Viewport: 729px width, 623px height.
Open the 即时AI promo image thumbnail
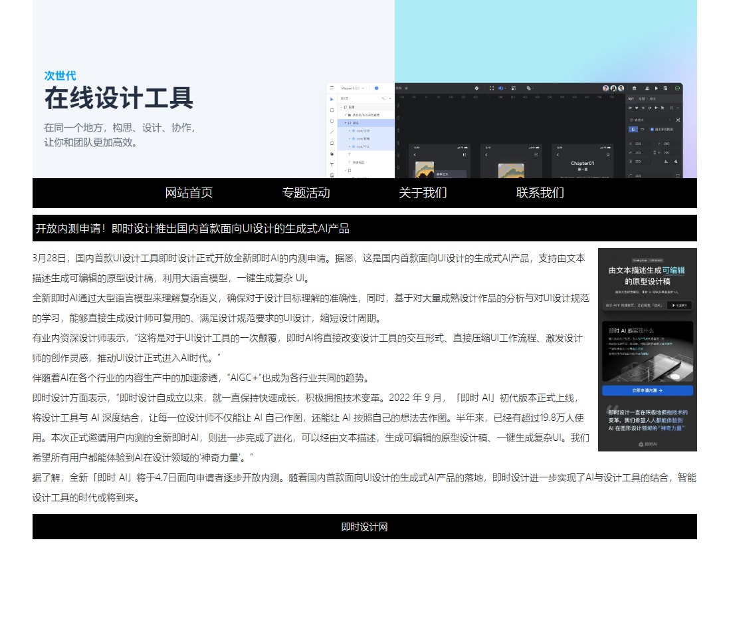point(647,350)
